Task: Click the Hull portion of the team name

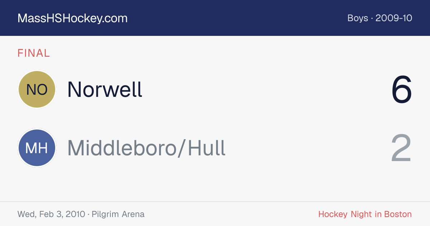Action: point(207,148)
